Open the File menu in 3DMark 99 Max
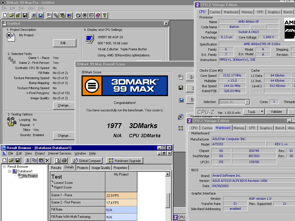Viewport: 295px width, 221px height. click(x=4, y=8)
